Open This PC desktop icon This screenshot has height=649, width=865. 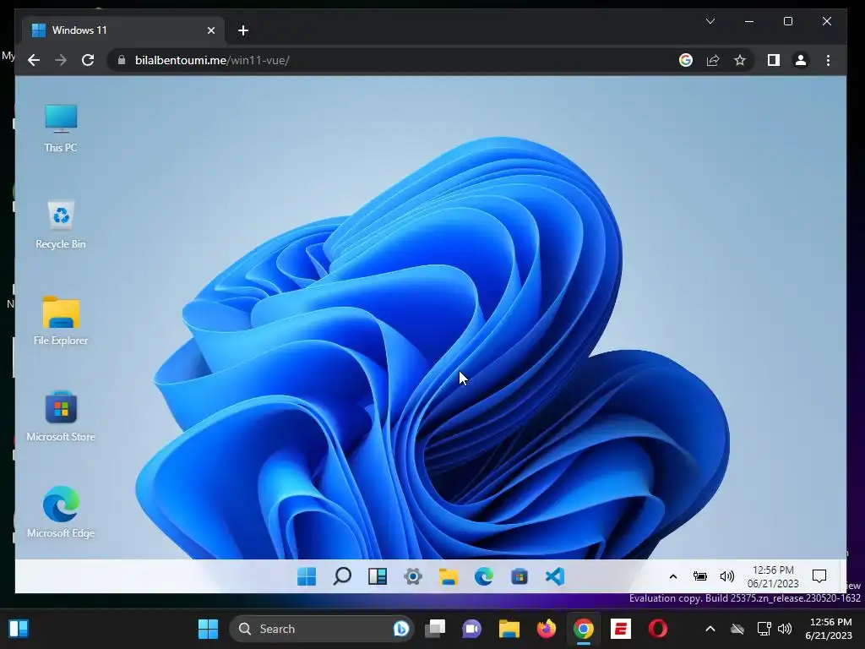coord(61,128)
